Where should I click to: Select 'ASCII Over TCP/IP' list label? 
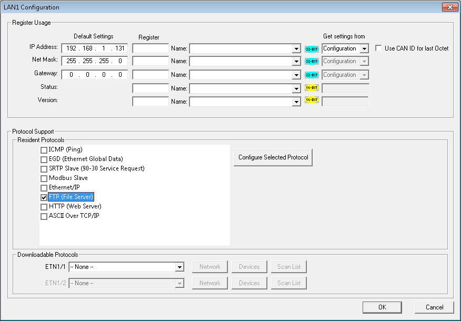pos(74,216)
